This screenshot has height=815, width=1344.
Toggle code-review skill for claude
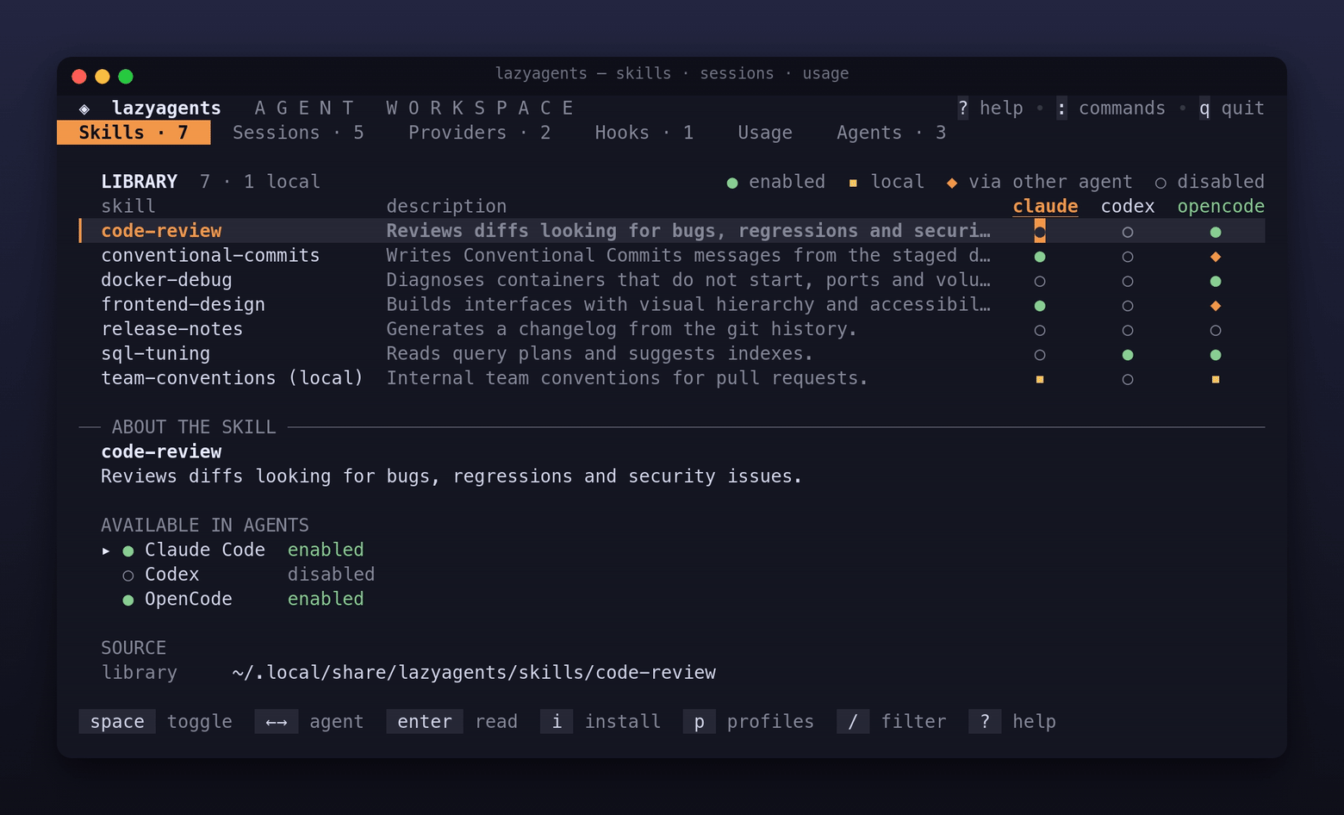[x=1040, y=232]
